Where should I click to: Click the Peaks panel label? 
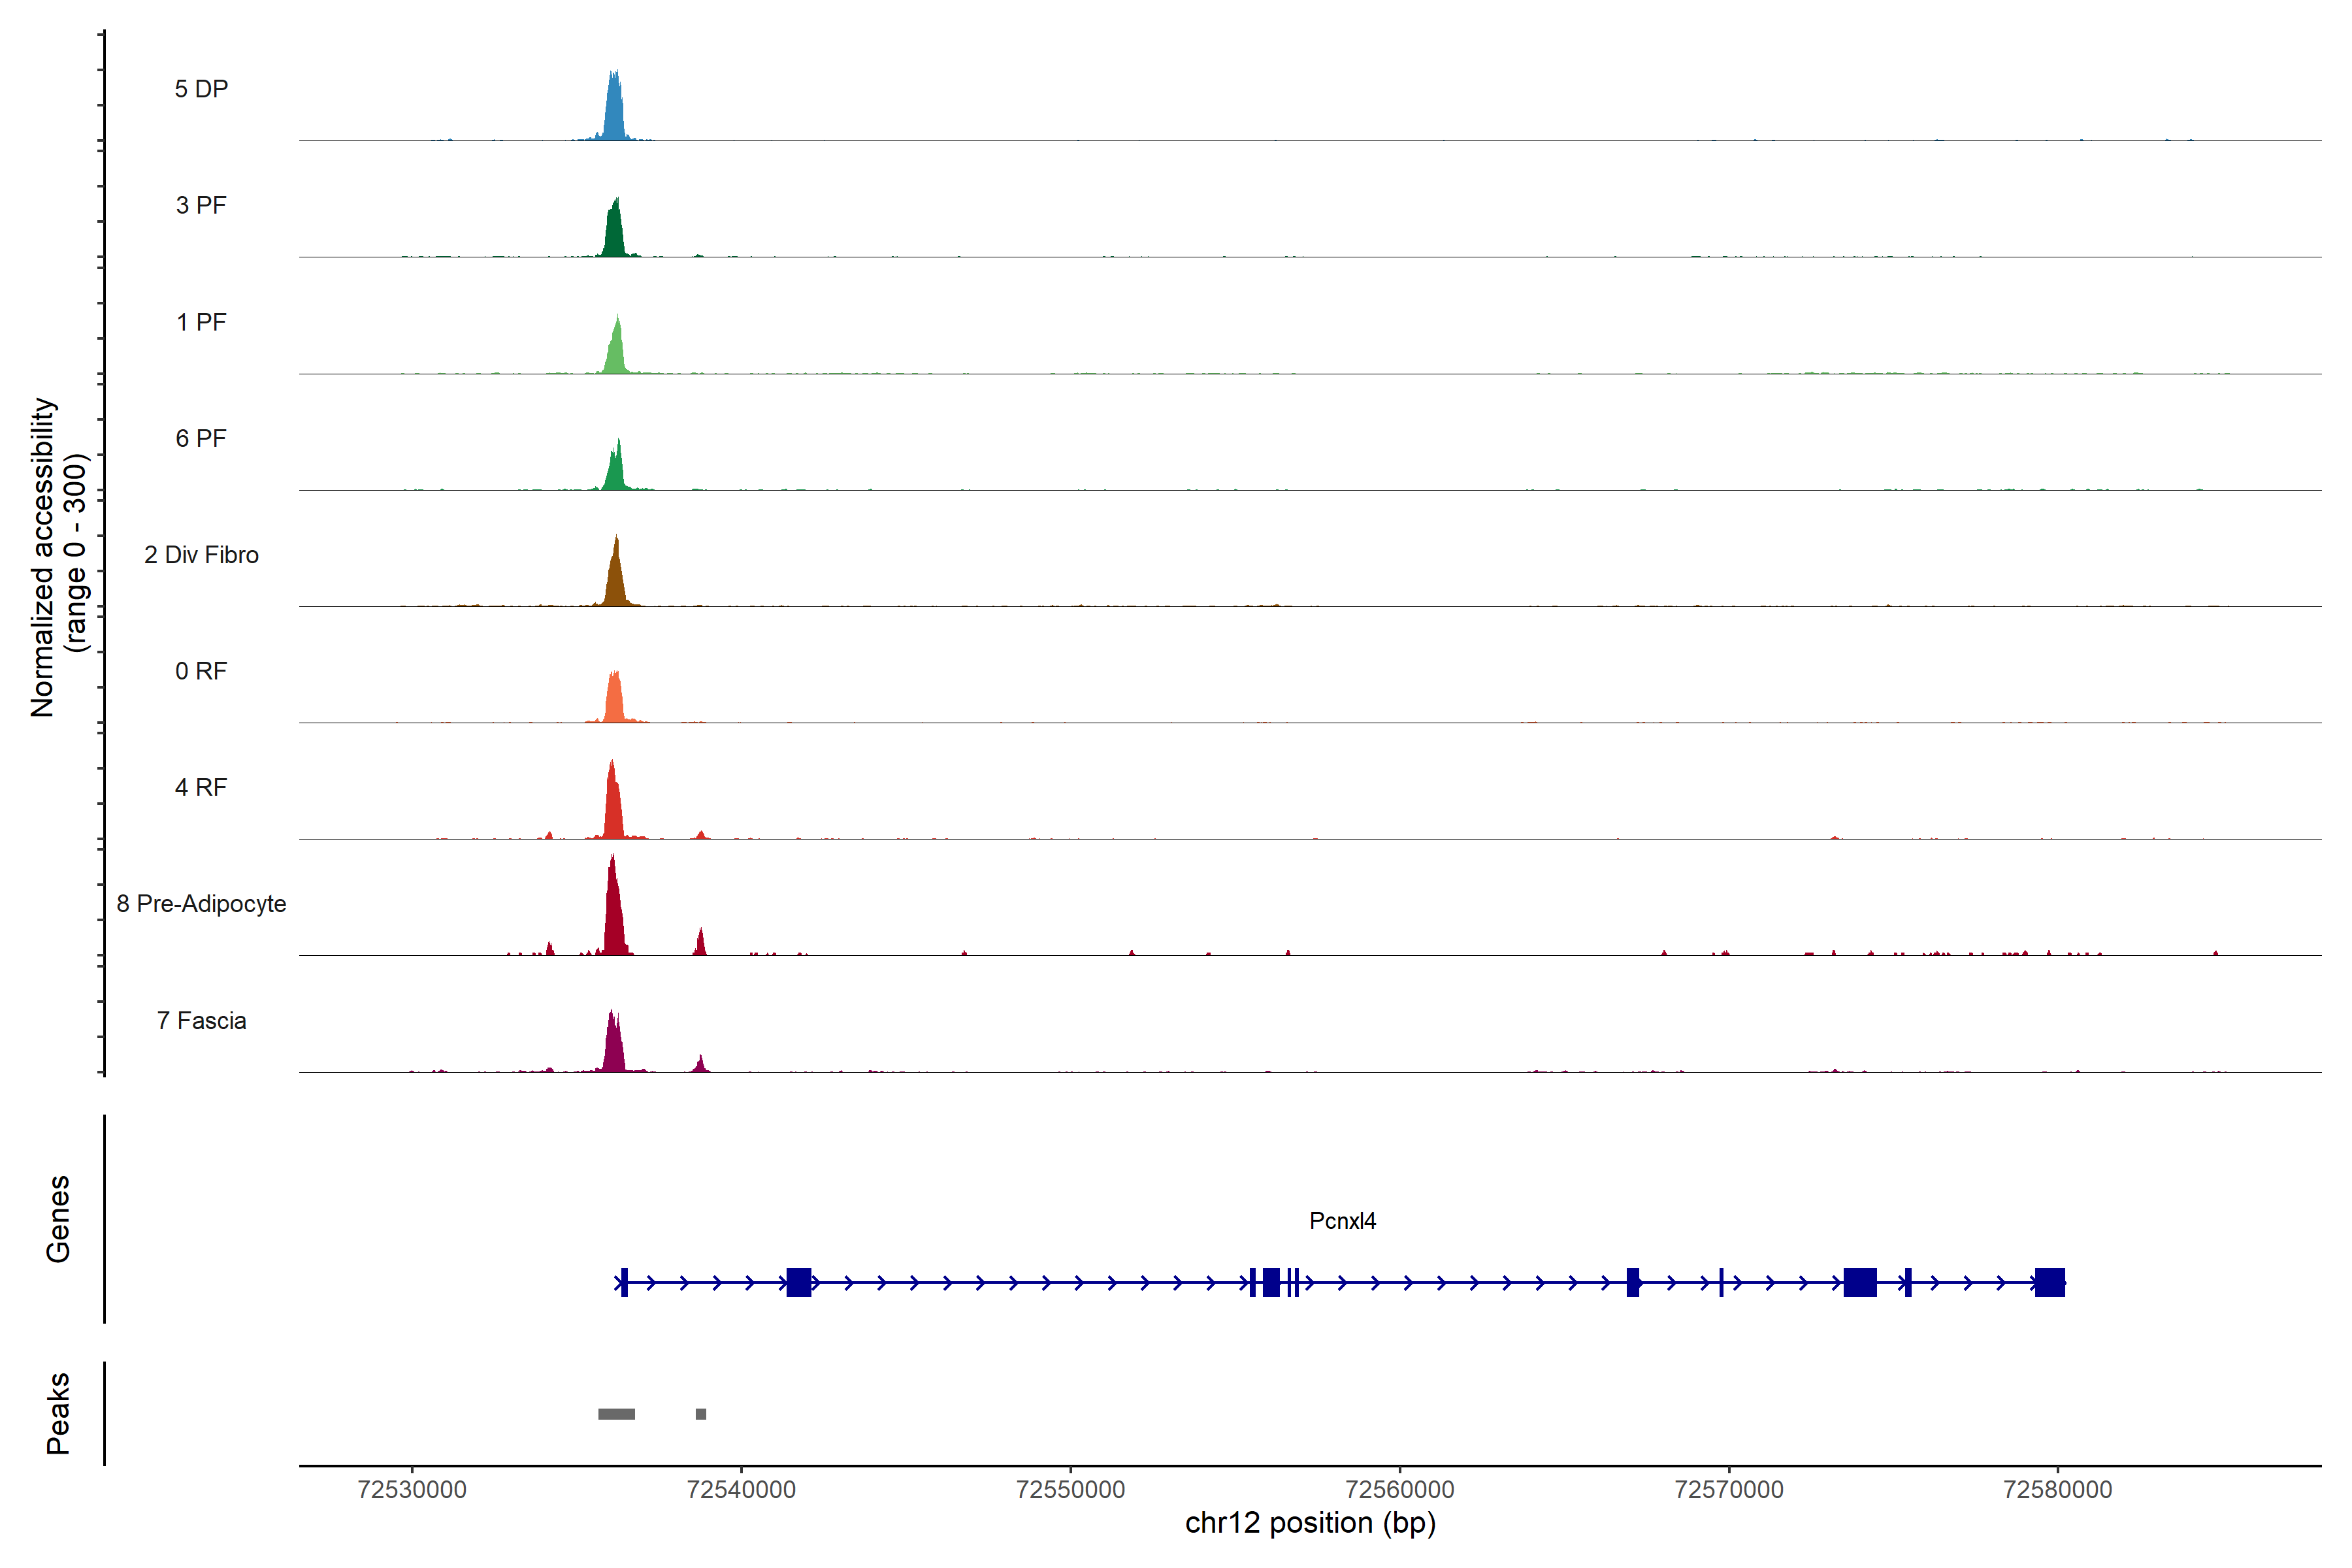click(58, 1413)
